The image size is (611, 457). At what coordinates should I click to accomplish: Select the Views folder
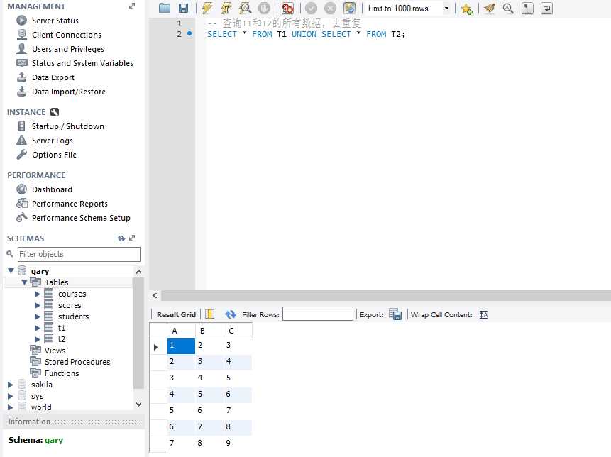point(55,351)
